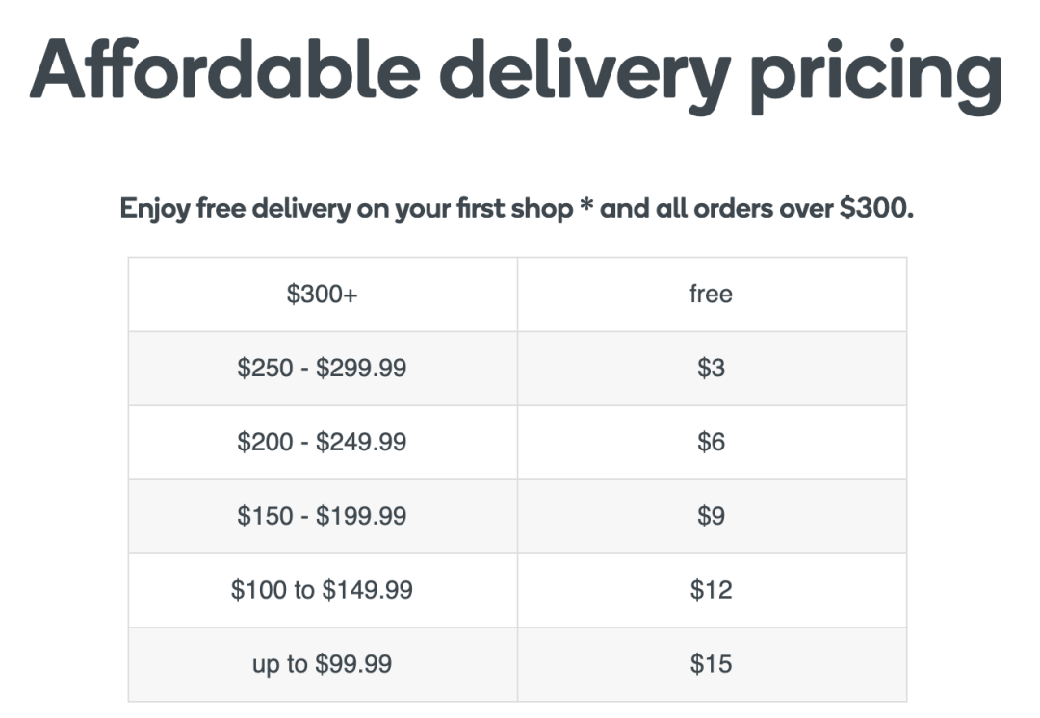Select the "$6" delivery fee cell
The width and height of the screenshot is (1040, 718).
coord(711,443)
